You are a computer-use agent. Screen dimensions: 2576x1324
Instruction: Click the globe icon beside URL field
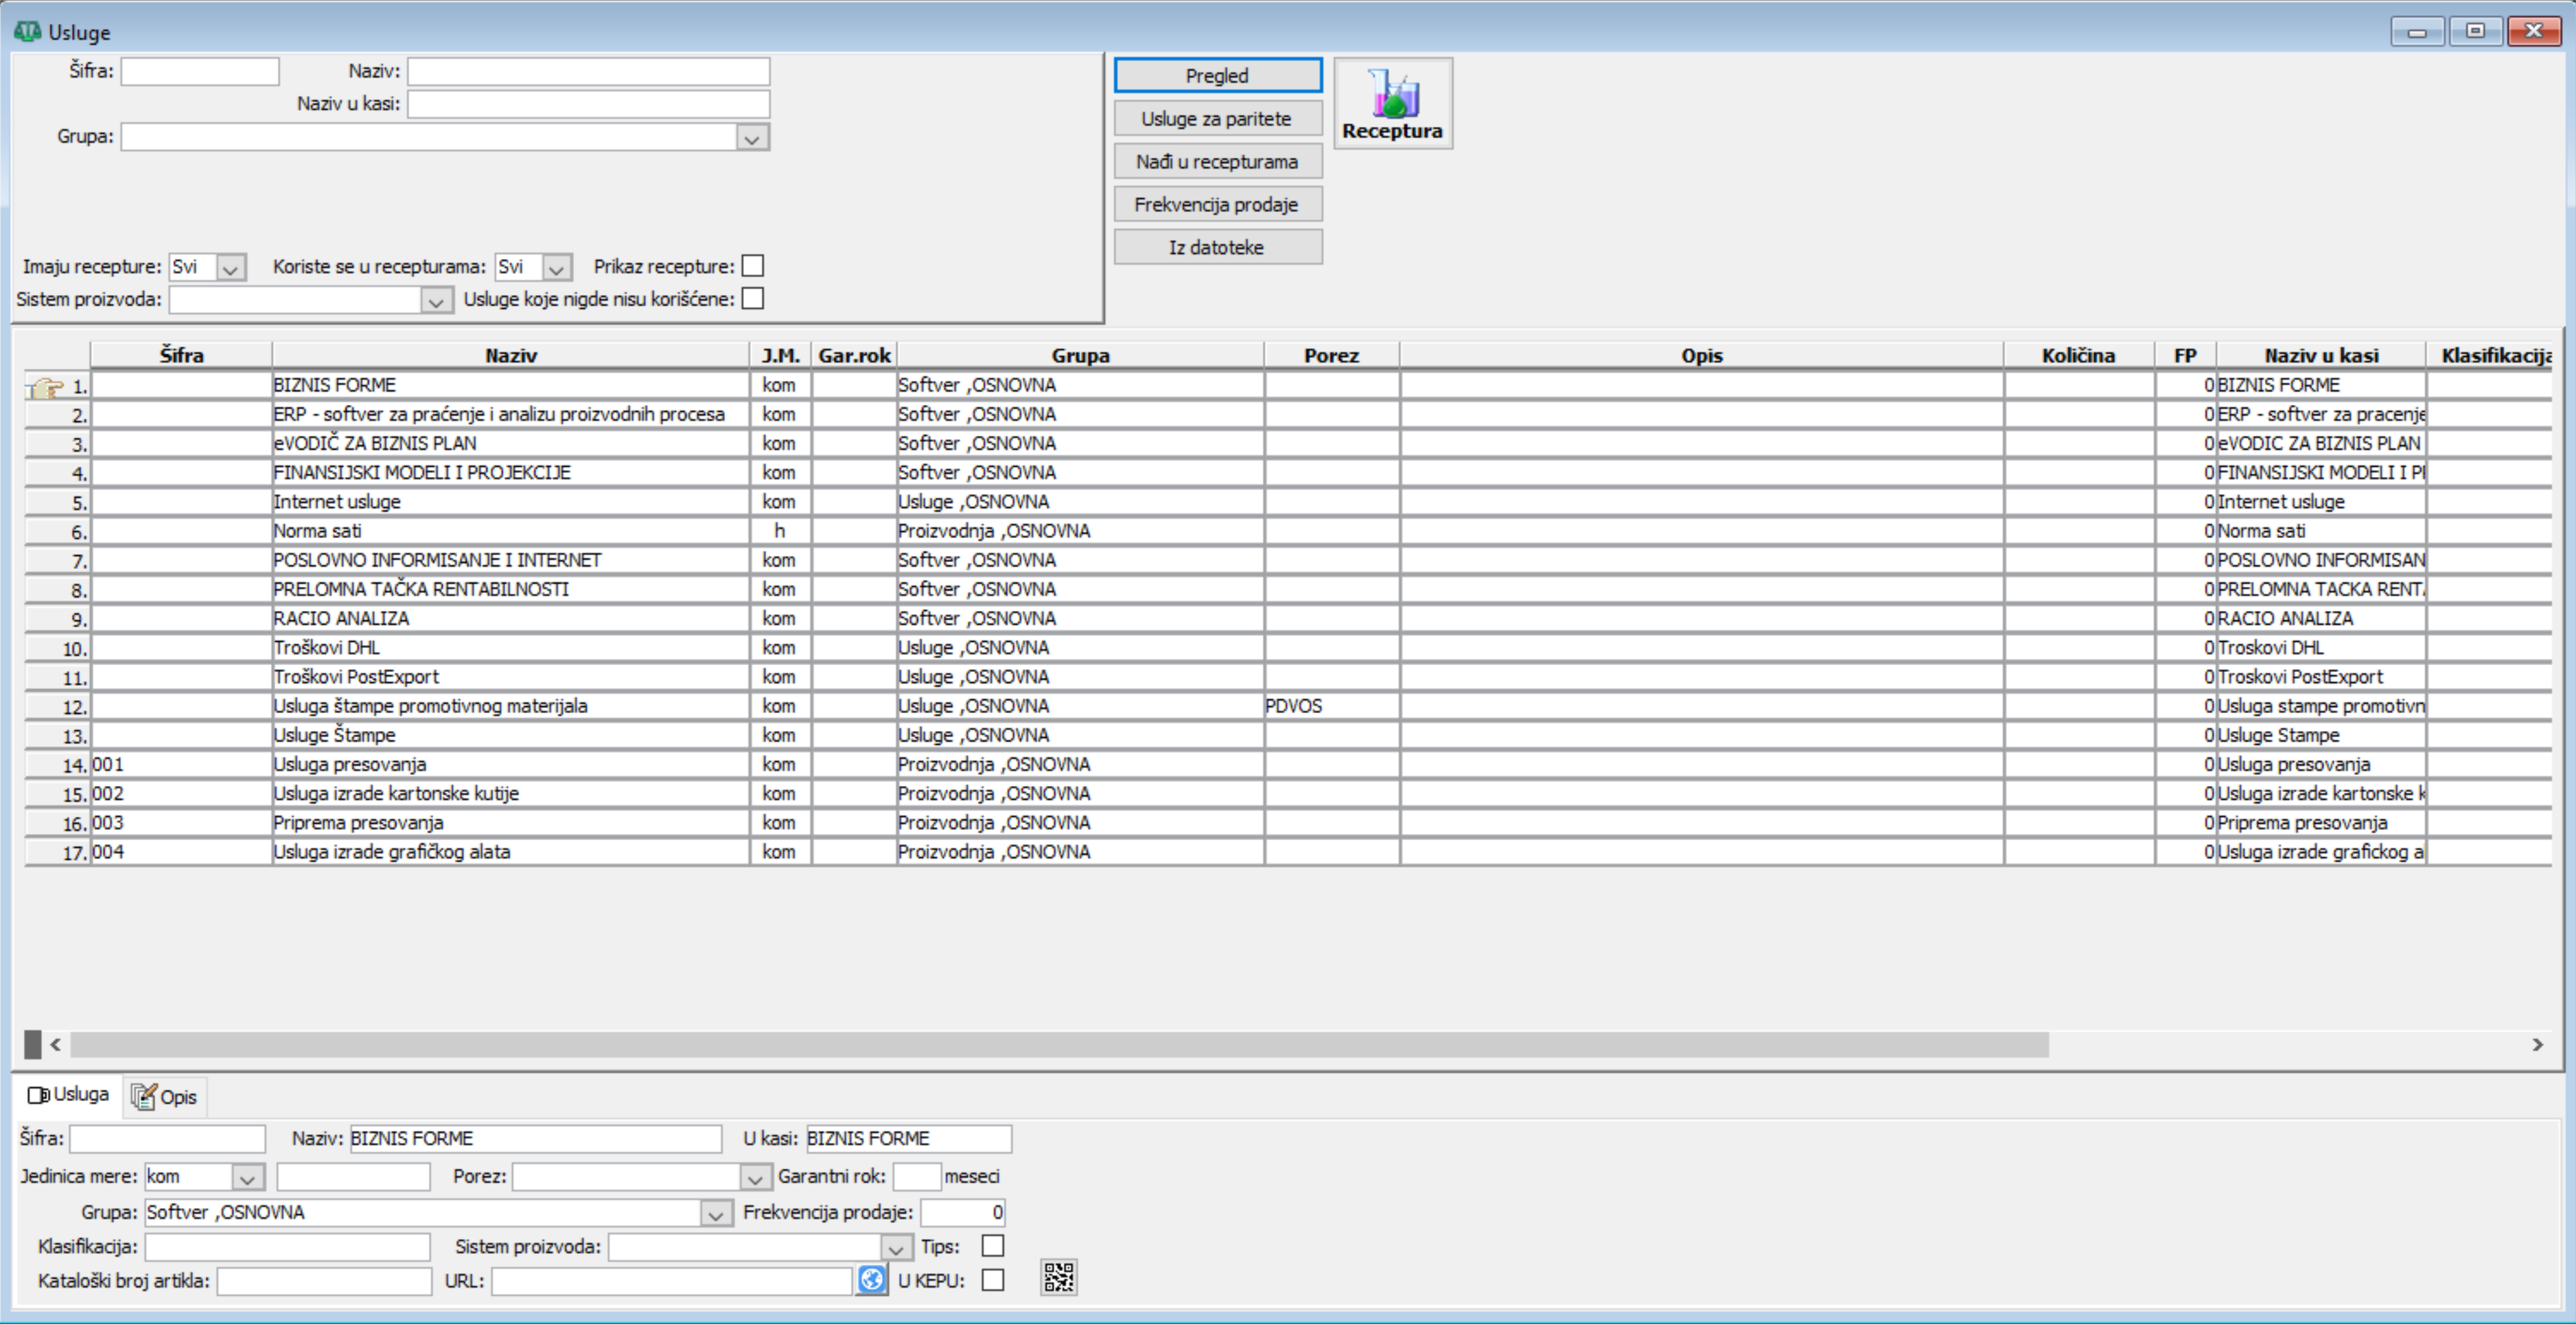[x=871, y=1279]
